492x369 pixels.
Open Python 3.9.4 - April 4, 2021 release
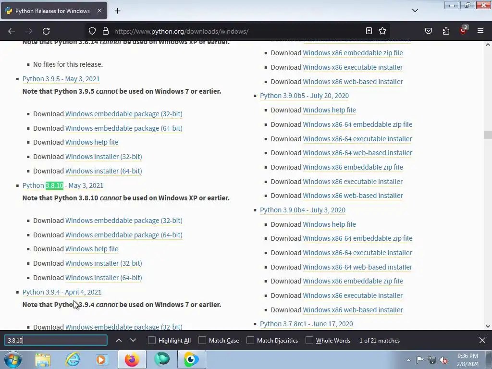[62, 292]
